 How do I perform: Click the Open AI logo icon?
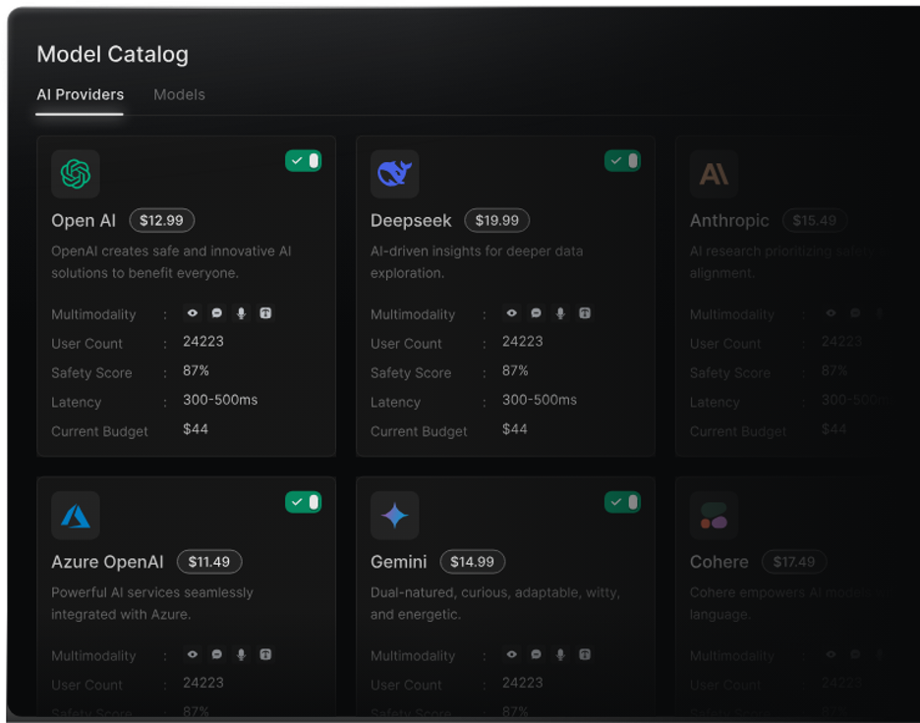click(76, 174)
